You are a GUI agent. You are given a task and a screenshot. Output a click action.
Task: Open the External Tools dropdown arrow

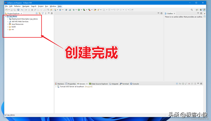click(x=92, y=10)
